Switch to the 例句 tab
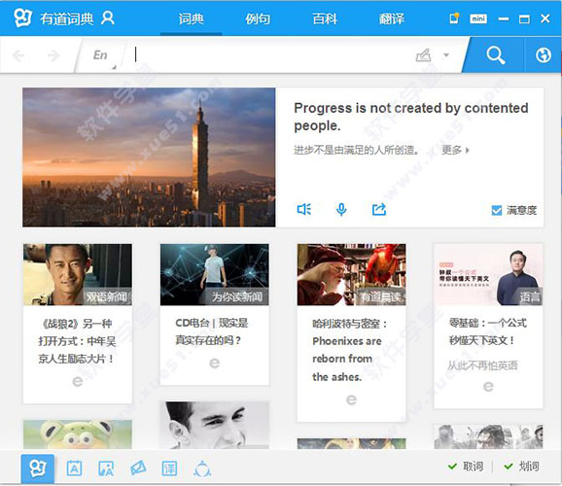This screenshot has width=562, height=486. (258, 18)
